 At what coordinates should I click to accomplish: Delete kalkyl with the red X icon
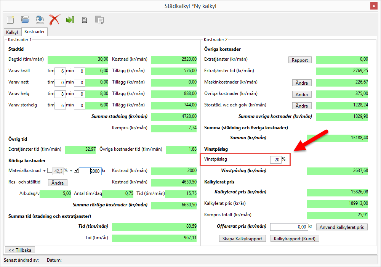[54, 20]
